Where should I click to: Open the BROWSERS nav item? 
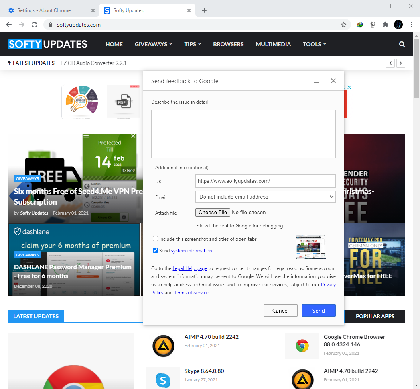[229, 44]
